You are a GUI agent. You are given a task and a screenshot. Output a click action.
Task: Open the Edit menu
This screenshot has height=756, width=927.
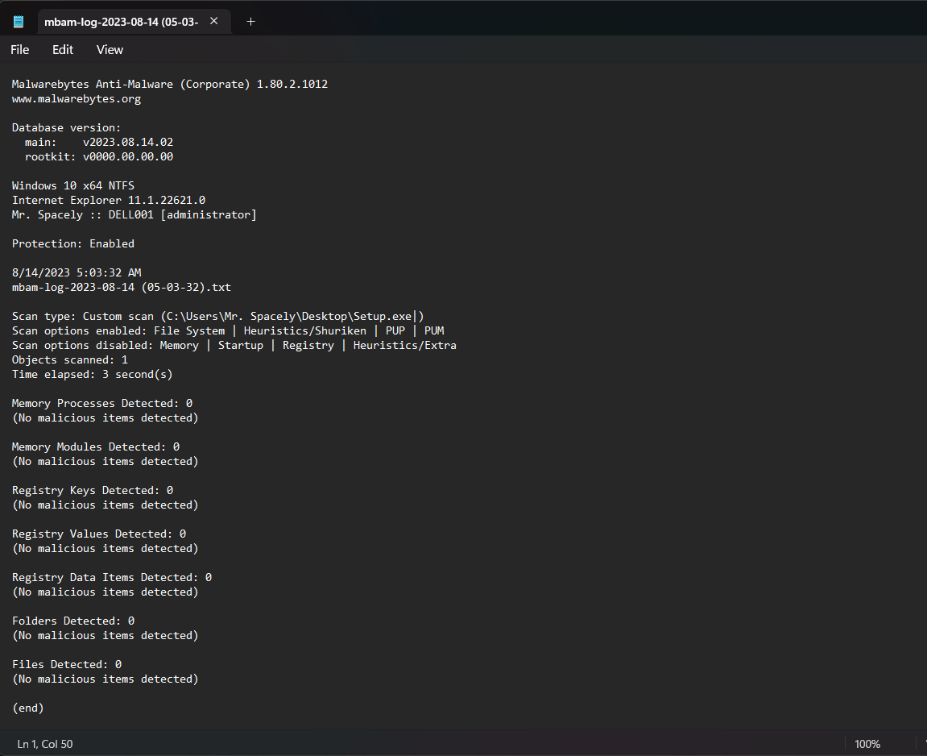click(63, 50)
